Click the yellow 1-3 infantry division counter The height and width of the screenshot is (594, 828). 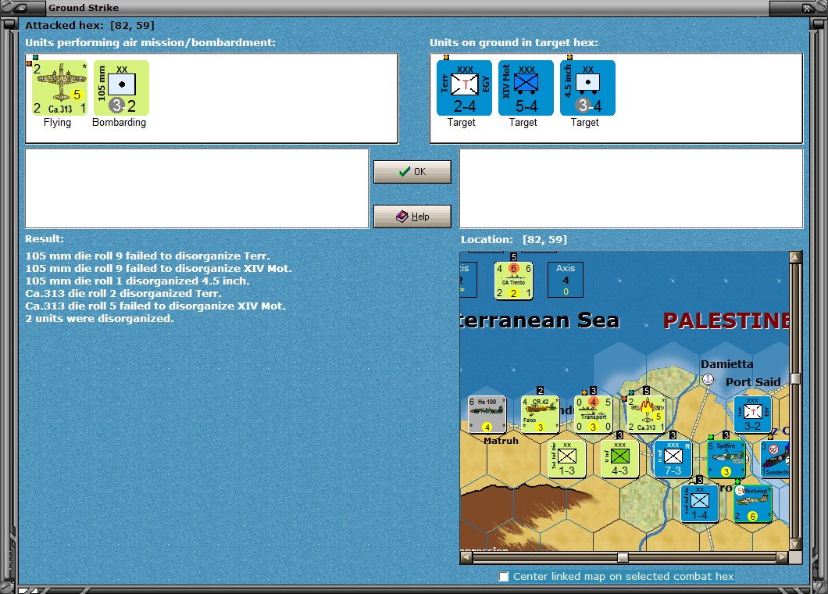(566, 460)
